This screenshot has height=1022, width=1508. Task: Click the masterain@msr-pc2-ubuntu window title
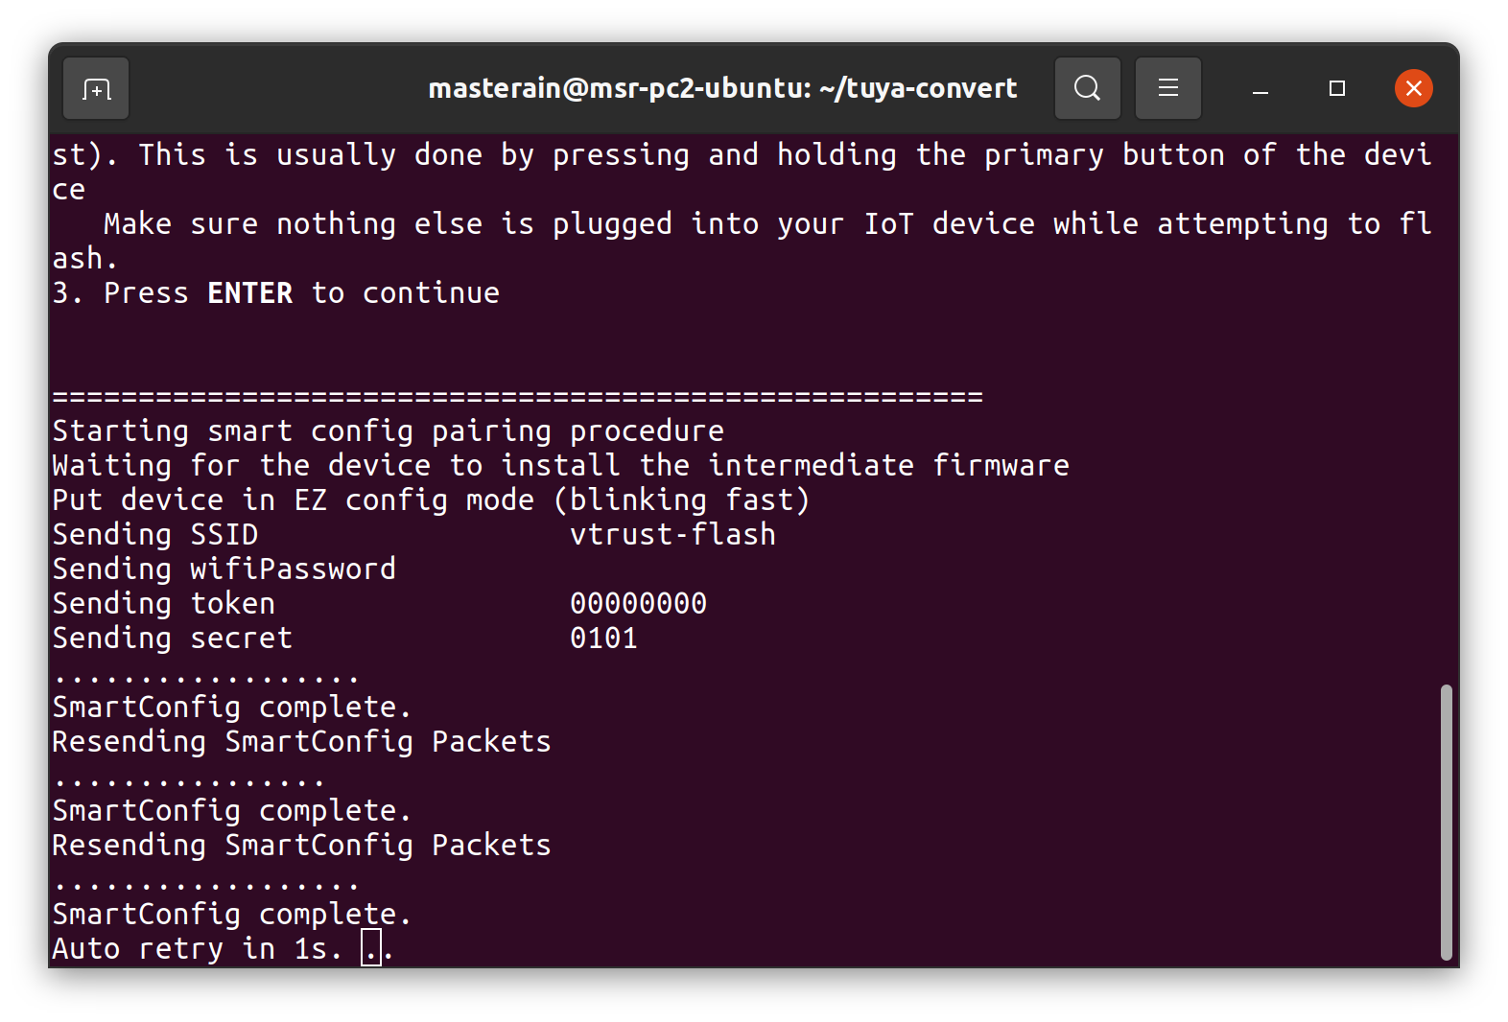tap(721, 89)
